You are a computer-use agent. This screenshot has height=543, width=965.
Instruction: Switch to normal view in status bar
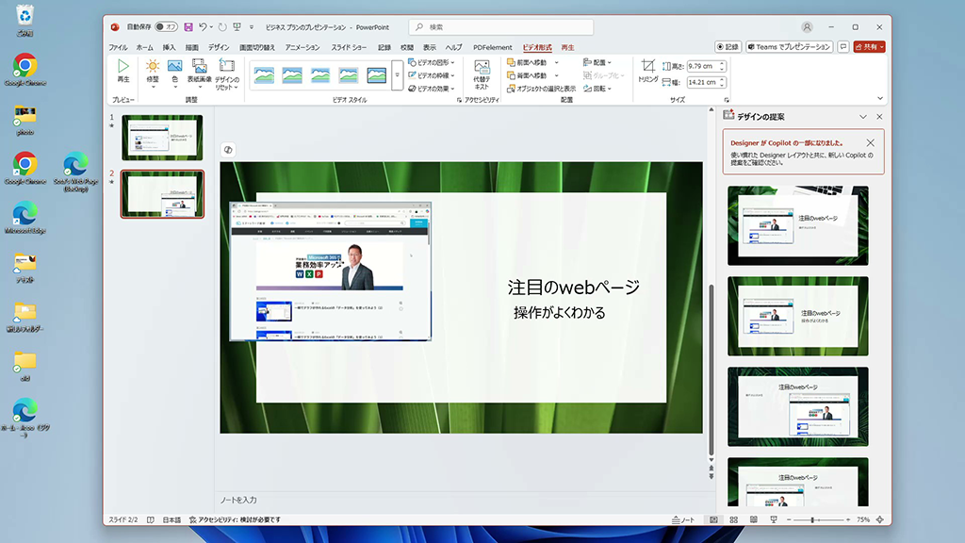(713, 519)
